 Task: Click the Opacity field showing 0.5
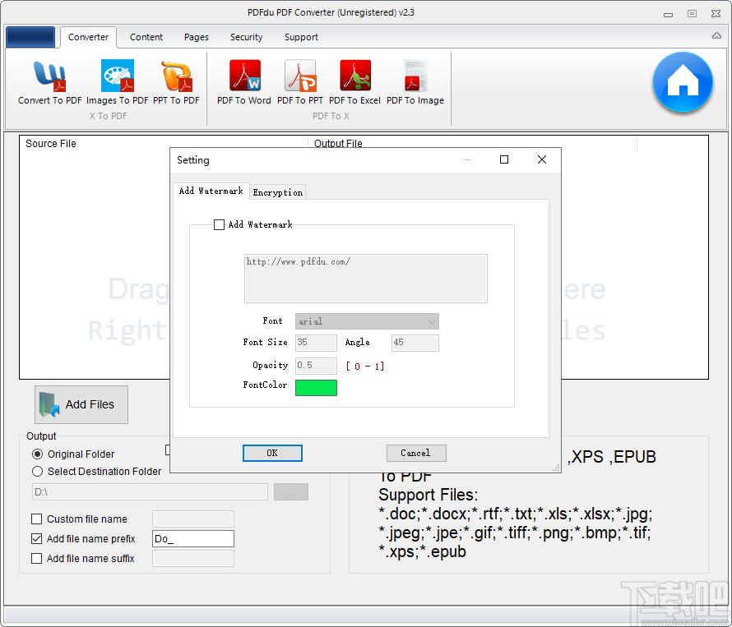click(316, 366)
